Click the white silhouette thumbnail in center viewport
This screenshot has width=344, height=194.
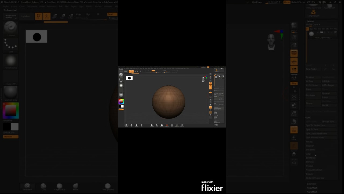[129, 78]
